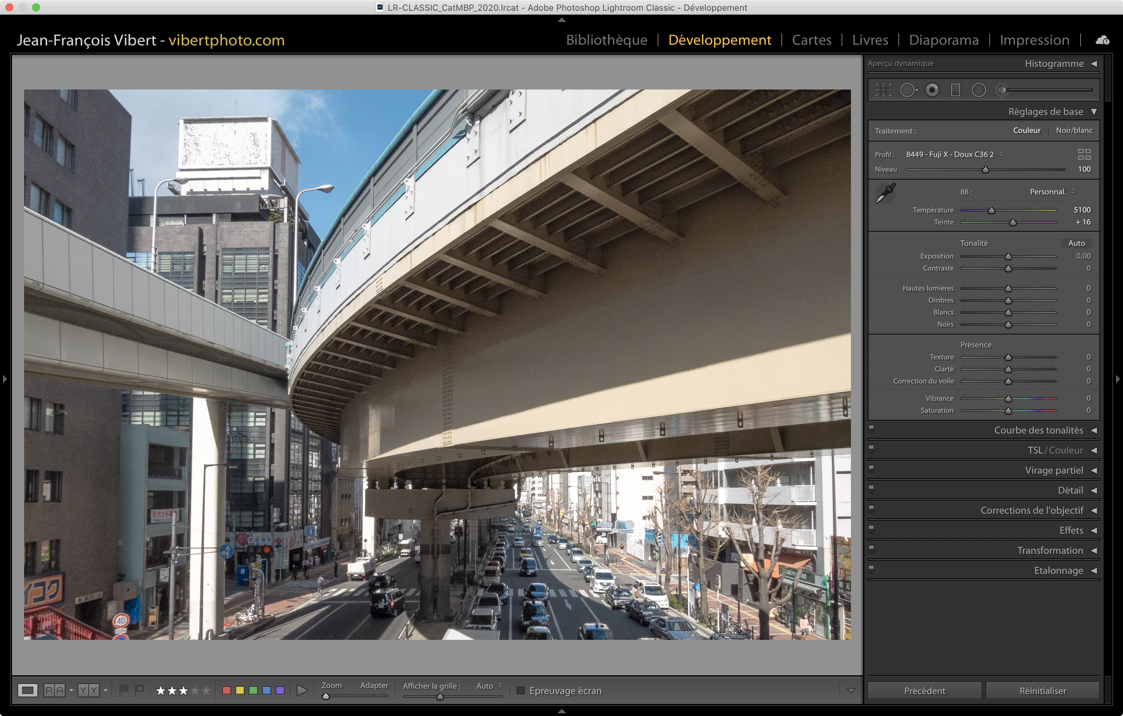Select the Adjustment Brush tool
The height and width of the screenshot is (716, 1123).
1003,90
